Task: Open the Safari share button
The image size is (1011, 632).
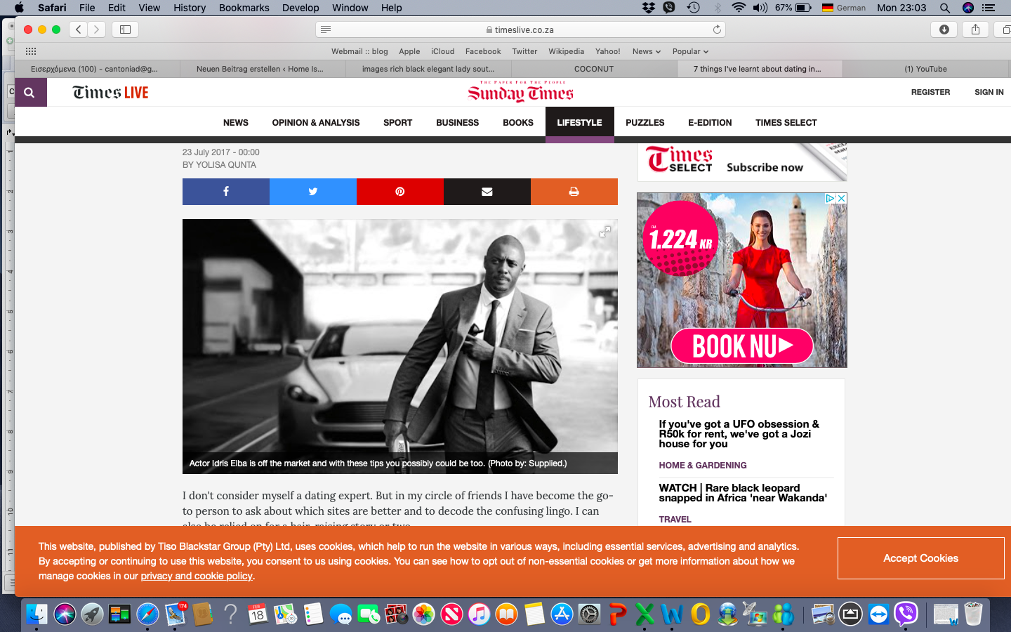Action: [x=975, y=29]
